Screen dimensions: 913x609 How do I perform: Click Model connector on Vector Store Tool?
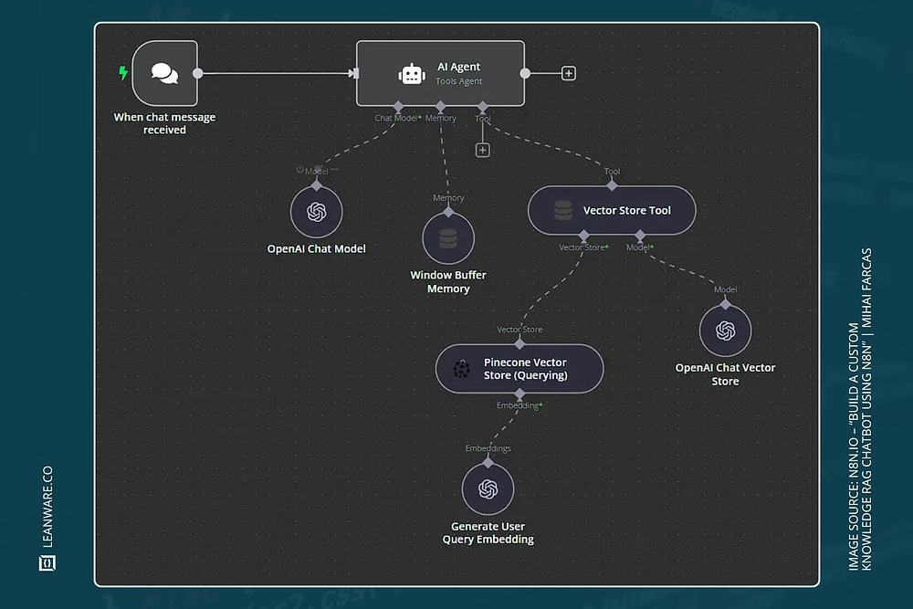pyautogui.click(x=640, y=236)
